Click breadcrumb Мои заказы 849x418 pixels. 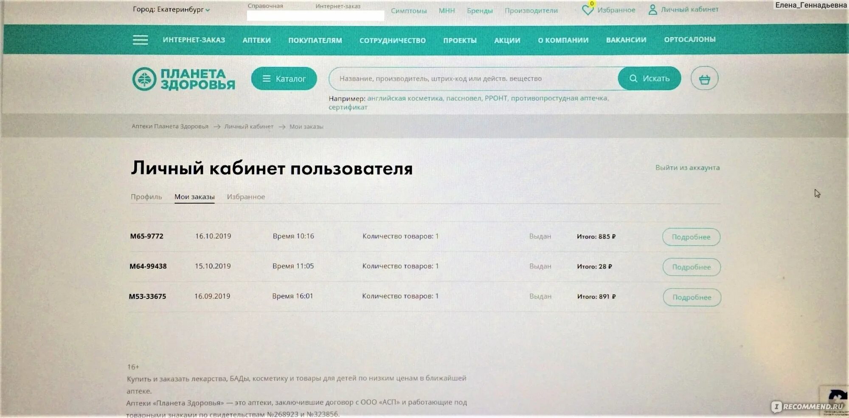pyautogui.click(x=306, y=127)
